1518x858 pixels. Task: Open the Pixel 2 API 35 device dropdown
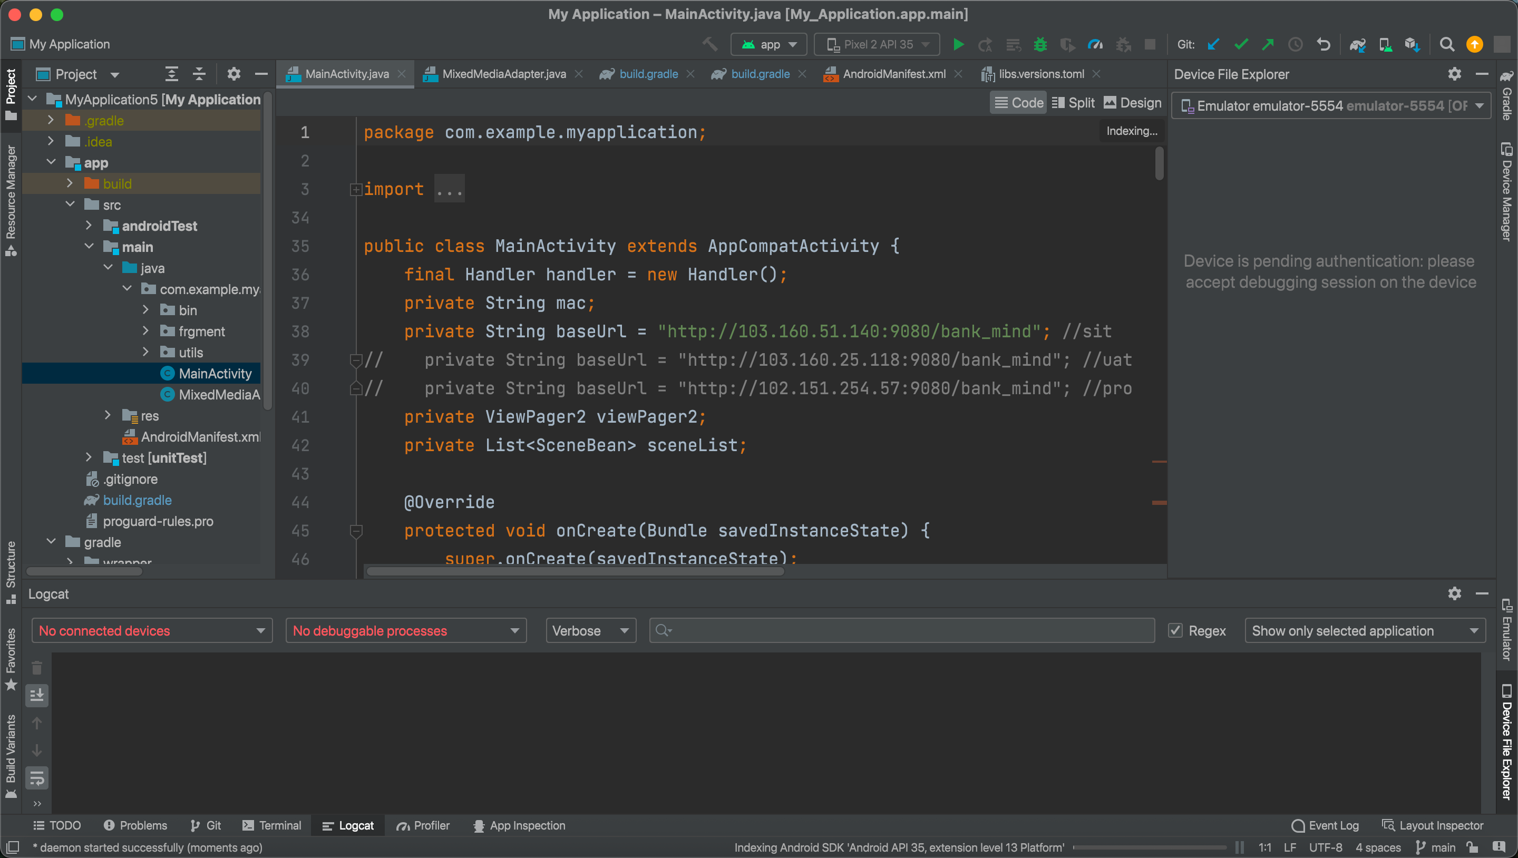tap(877, 44)
